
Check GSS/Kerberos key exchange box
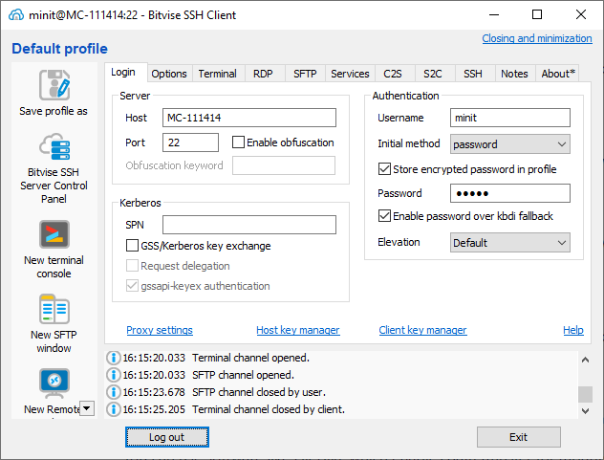click(133, 246)
